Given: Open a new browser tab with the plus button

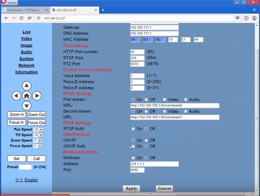Looking at the screenshot, I should tap(103, 10).
